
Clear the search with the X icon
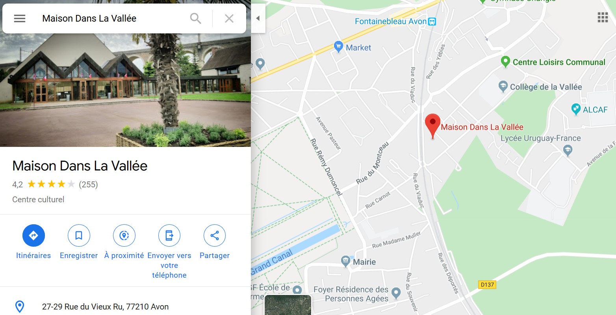229,18
